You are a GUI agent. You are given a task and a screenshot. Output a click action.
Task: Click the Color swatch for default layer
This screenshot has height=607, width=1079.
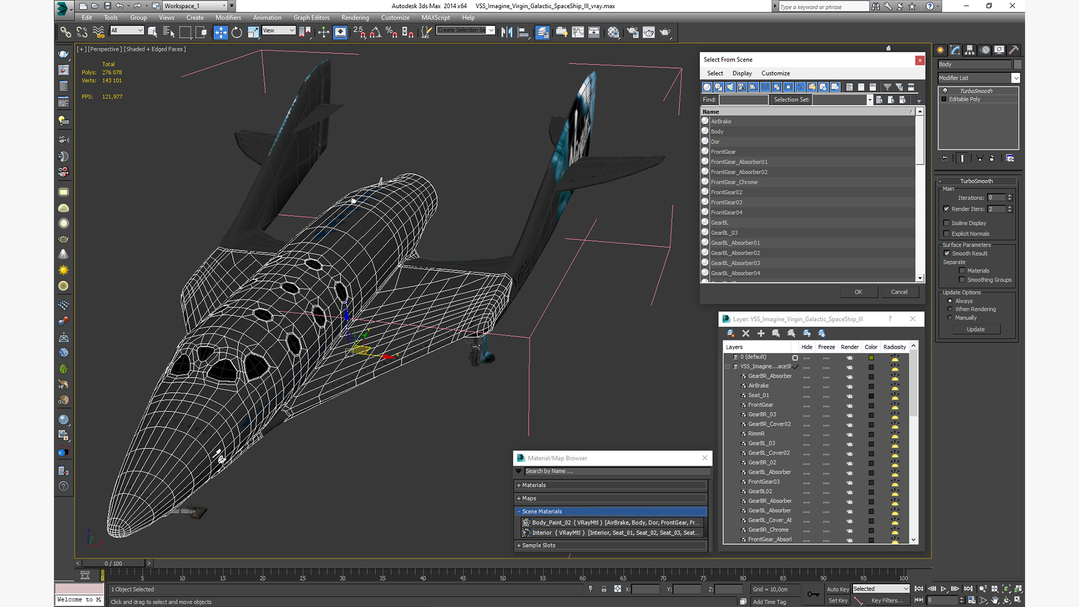click(x=871, y=356)
